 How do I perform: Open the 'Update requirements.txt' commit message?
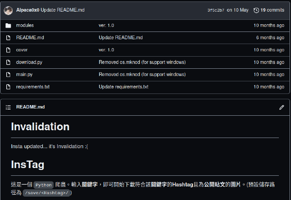[124, 87]
